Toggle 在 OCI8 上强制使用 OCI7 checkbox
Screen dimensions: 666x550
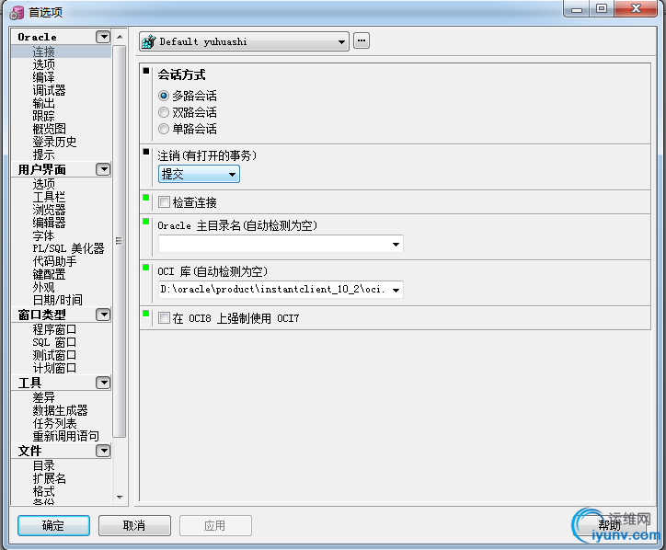[x=164, y=317]
